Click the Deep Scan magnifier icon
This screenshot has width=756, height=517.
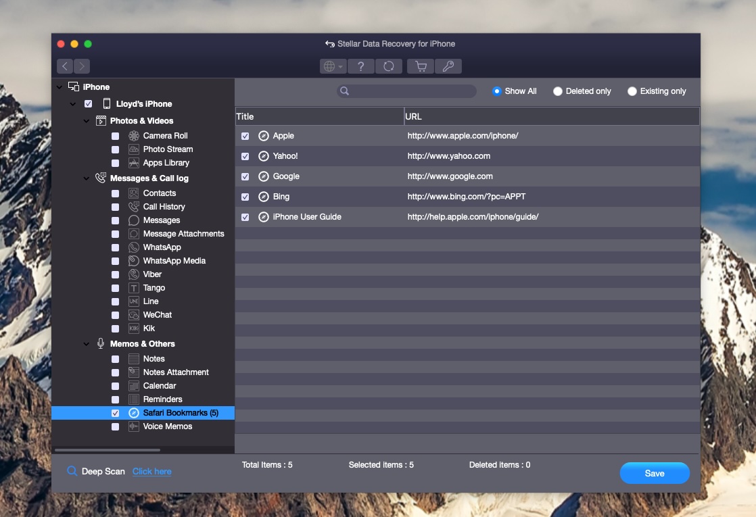pos(72,471)
